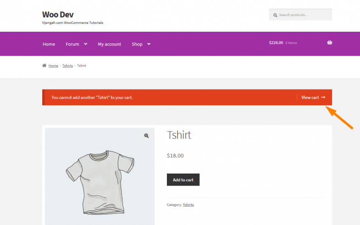
Task: Expand the Forum submenu chevron
Action: 85,44
